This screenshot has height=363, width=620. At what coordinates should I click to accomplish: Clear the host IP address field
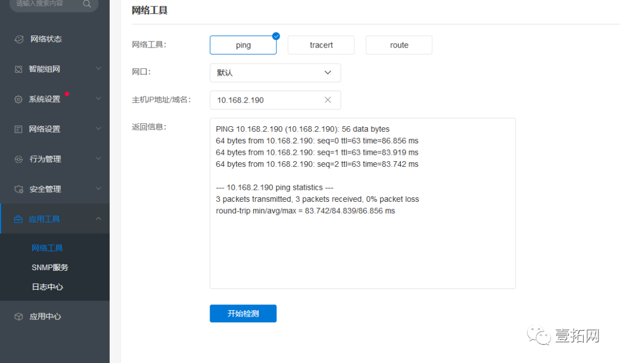(x=328, y=100)
